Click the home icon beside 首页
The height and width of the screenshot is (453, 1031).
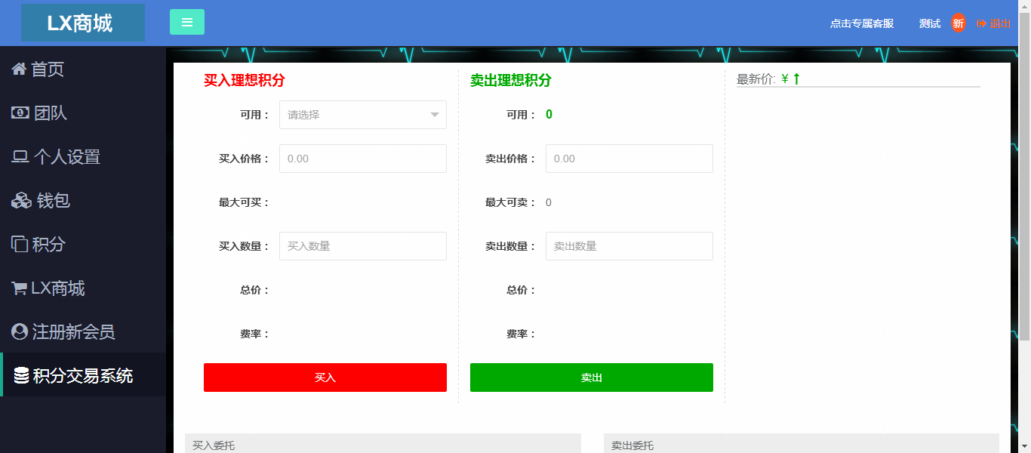[x=19, y=69]
